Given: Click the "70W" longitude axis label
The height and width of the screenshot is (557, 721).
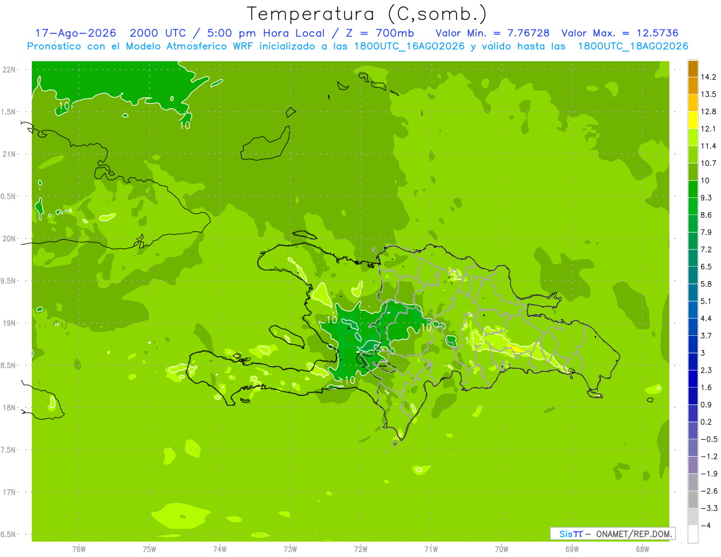Looking at the screenshot, I should [x=502, y=549].
